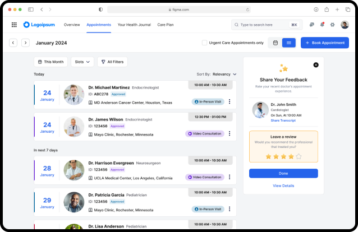358x232 pixels.
Task: Open more options for Dr. Michael Martinez
Action: click(x=230, y=101)
